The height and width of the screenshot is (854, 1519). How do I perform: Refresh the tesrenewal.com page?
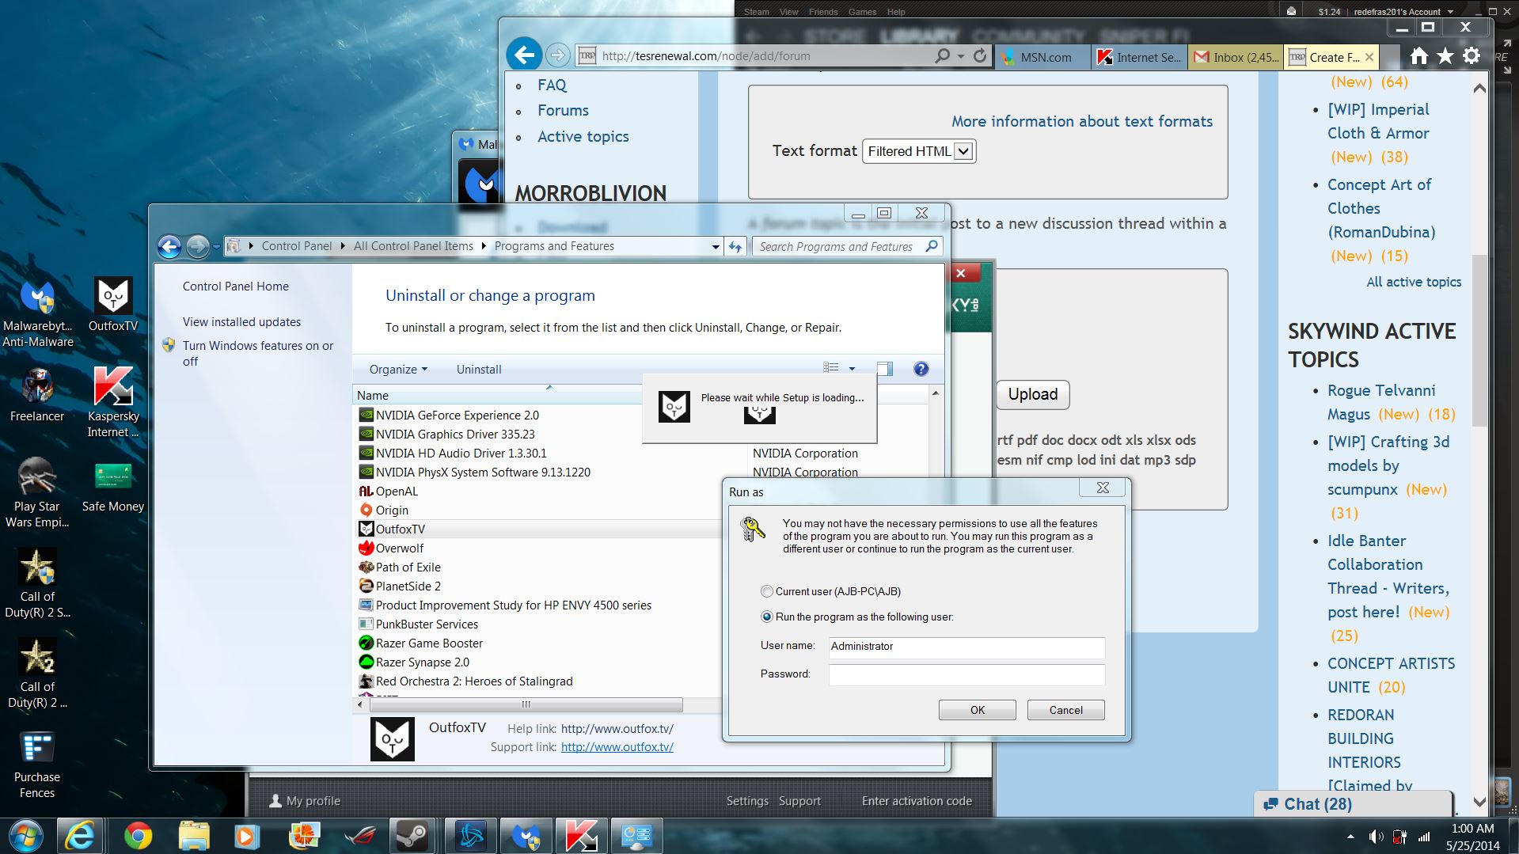[980, 55]
